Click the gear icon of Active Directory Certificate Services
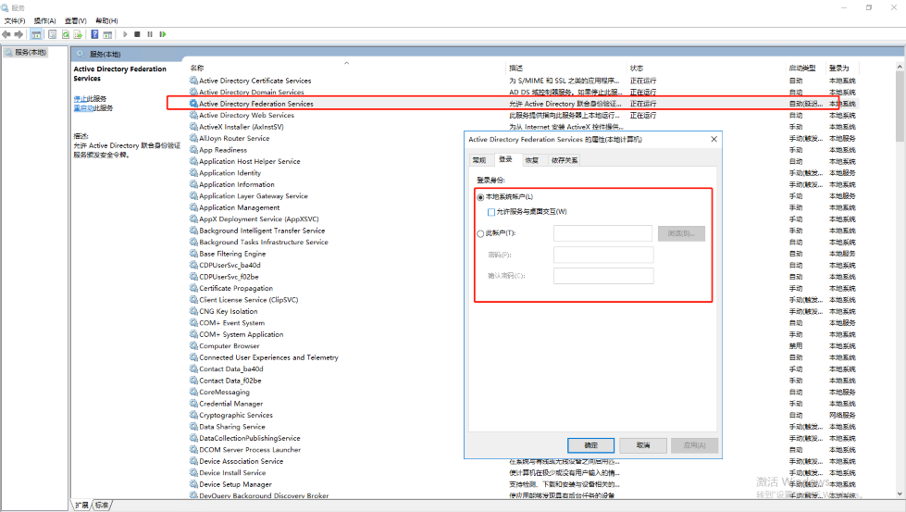Image resolution: width=906 pixels, height=512 pixels. pyautogui.click(x=193, y=81)
